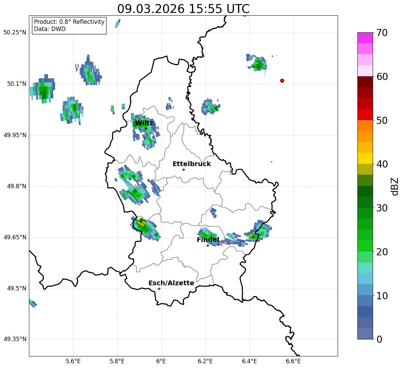Click the cross marker below the Wiltz label
This screenshot has width=403, height=368.
point(146,129)
